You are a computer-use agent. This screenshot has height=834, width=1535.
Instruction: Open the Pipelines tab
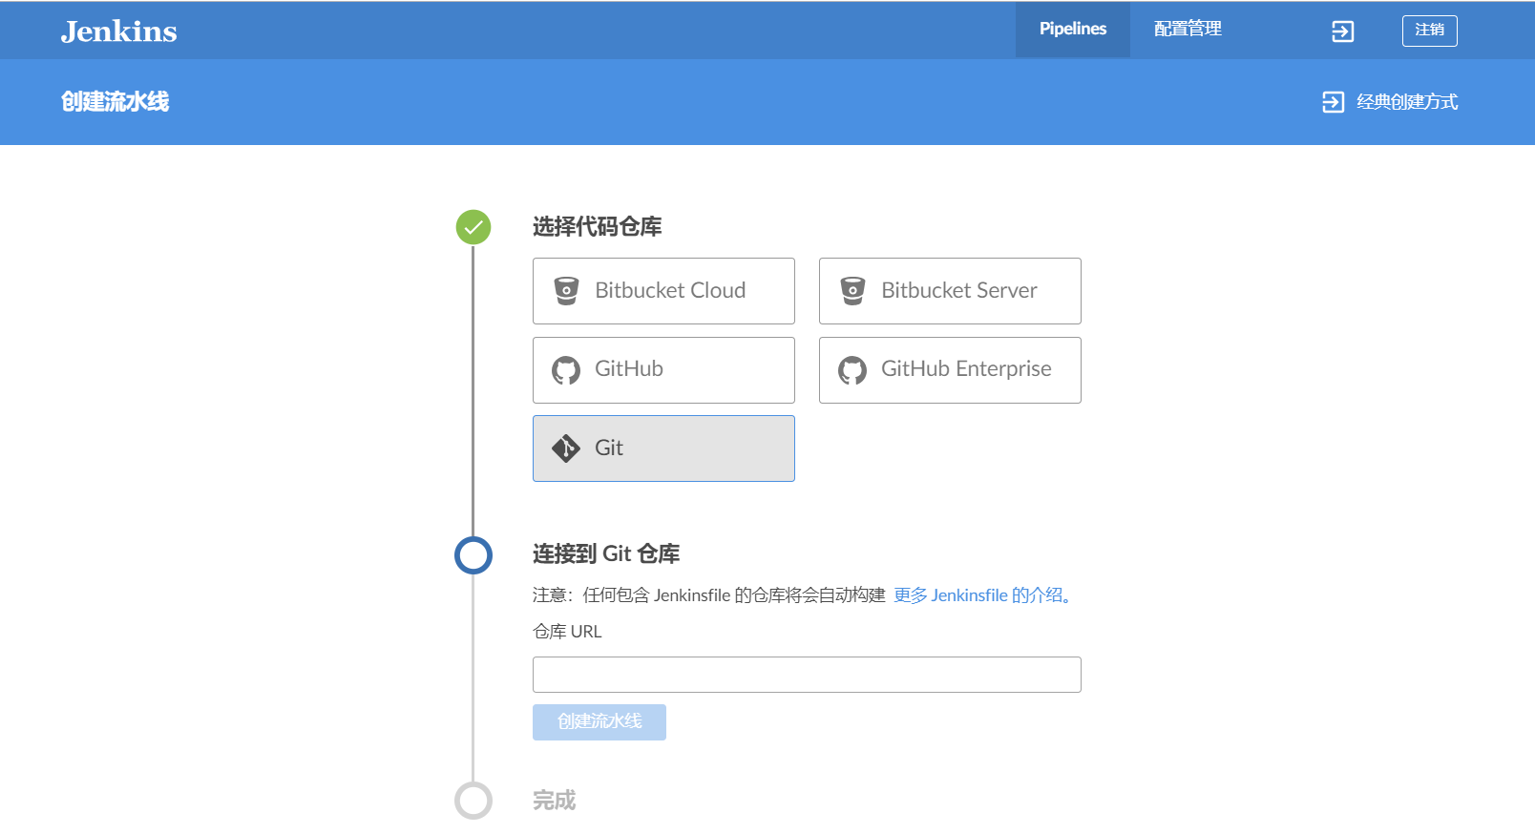coord(1073,30)
